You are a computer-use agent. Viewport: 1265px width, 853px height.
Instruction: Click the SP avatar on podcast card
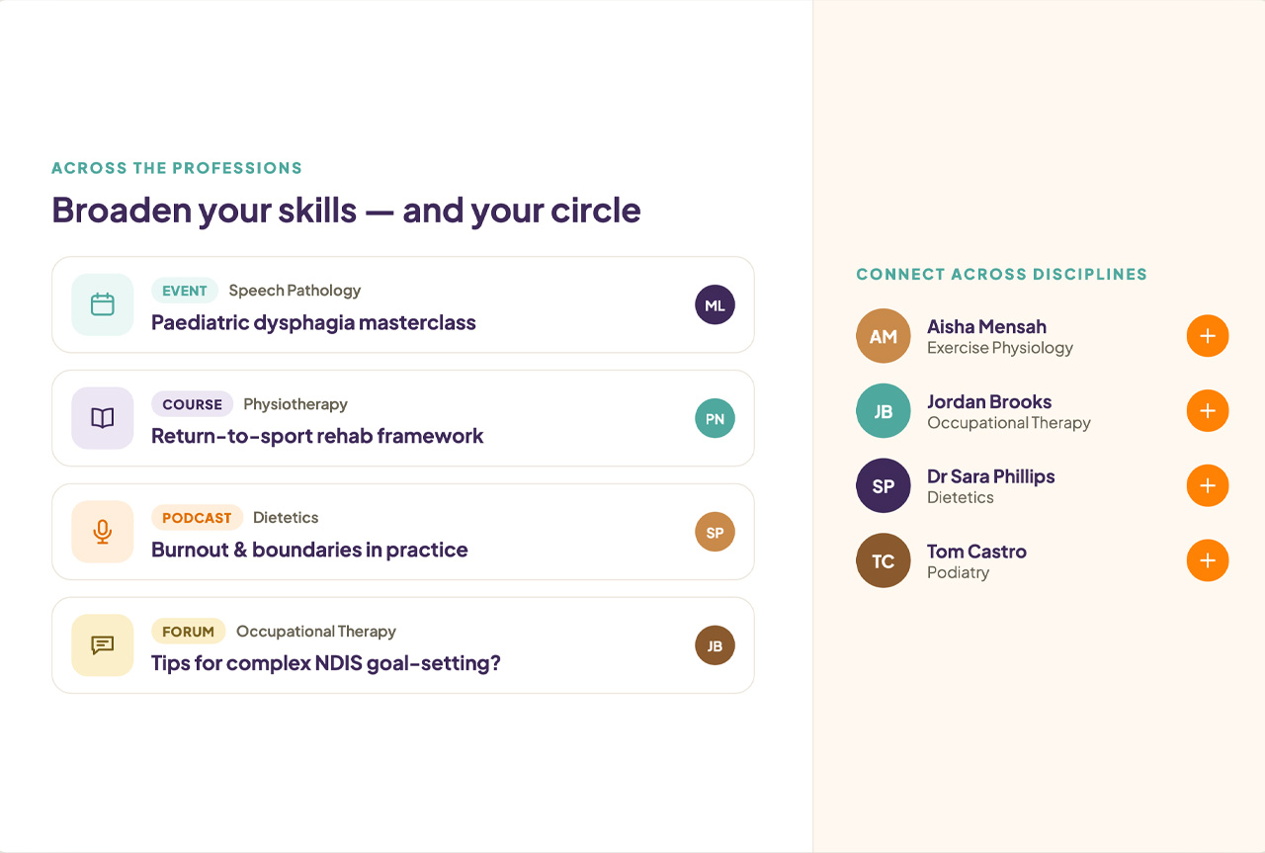715,532
